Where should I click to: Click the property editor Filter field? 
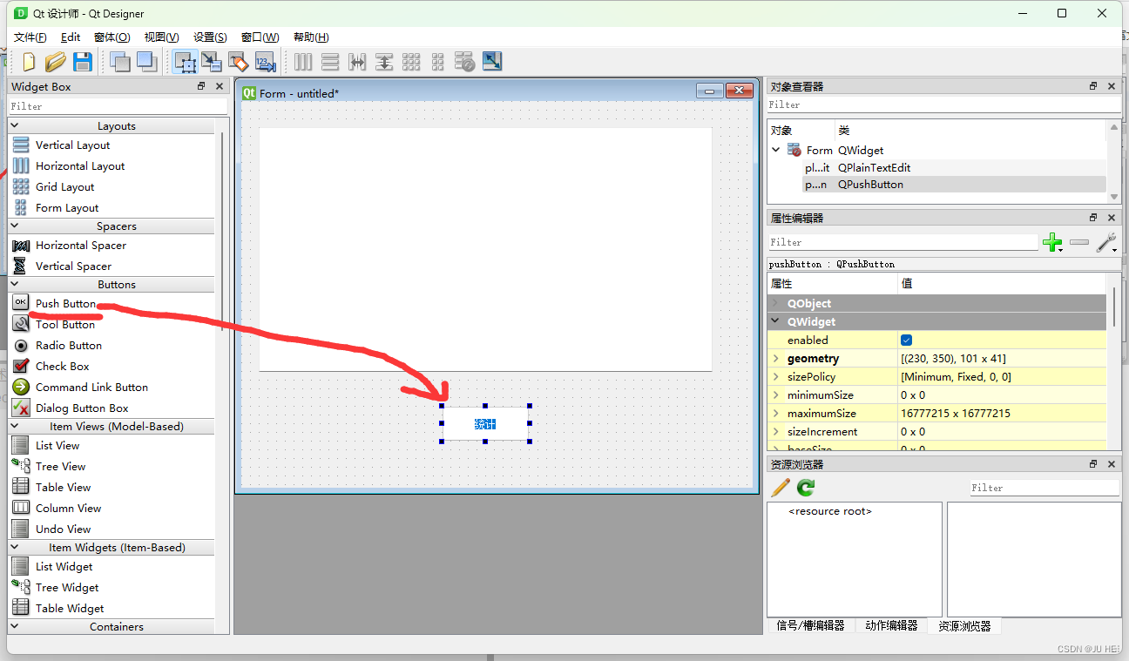click(903, 242)
